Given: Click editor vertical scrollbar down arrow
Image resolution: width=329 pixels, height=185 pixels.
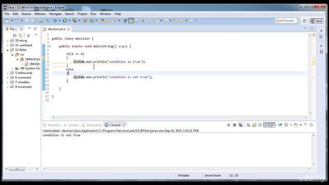Looking at the screenshot, I should point(310,113).
